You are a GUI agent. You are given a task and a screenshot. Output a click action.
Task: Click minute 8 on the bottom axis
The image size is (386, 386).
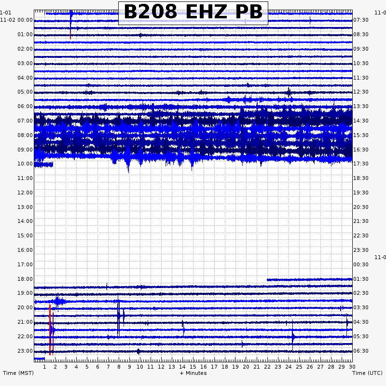[119, 367]
